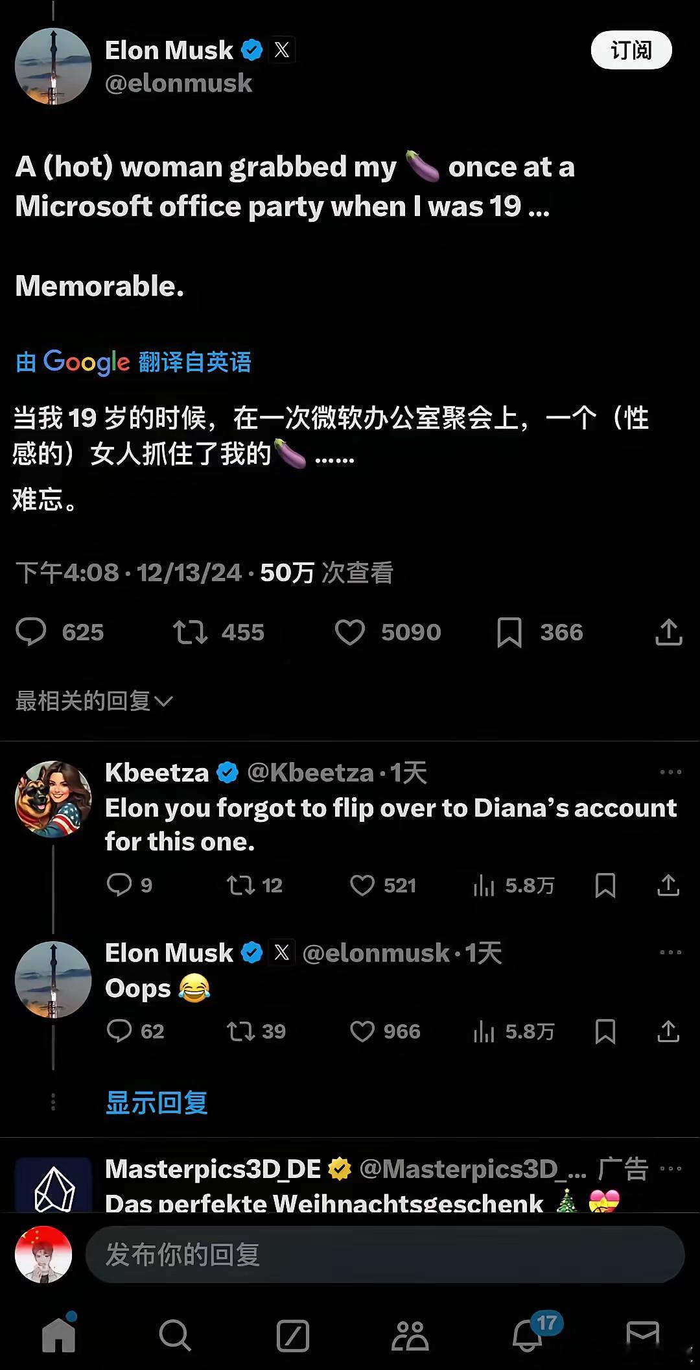Screen dimensions: 700x1370
Task: Tap the 订阅 subscribe button
Action: pos(631,50)
